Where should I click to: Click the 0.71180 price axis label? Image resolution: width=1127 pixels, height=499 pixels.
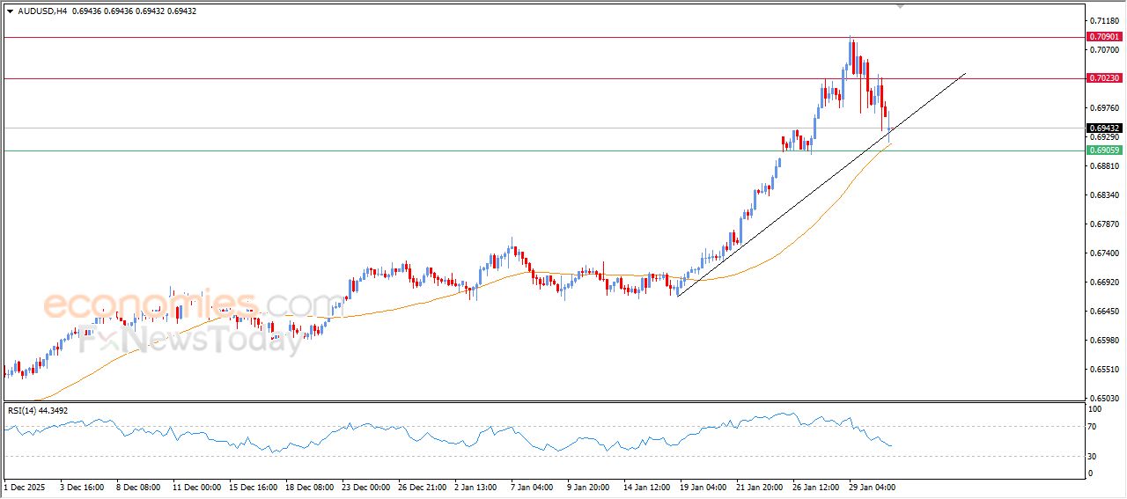click(x=1104, y=20)
